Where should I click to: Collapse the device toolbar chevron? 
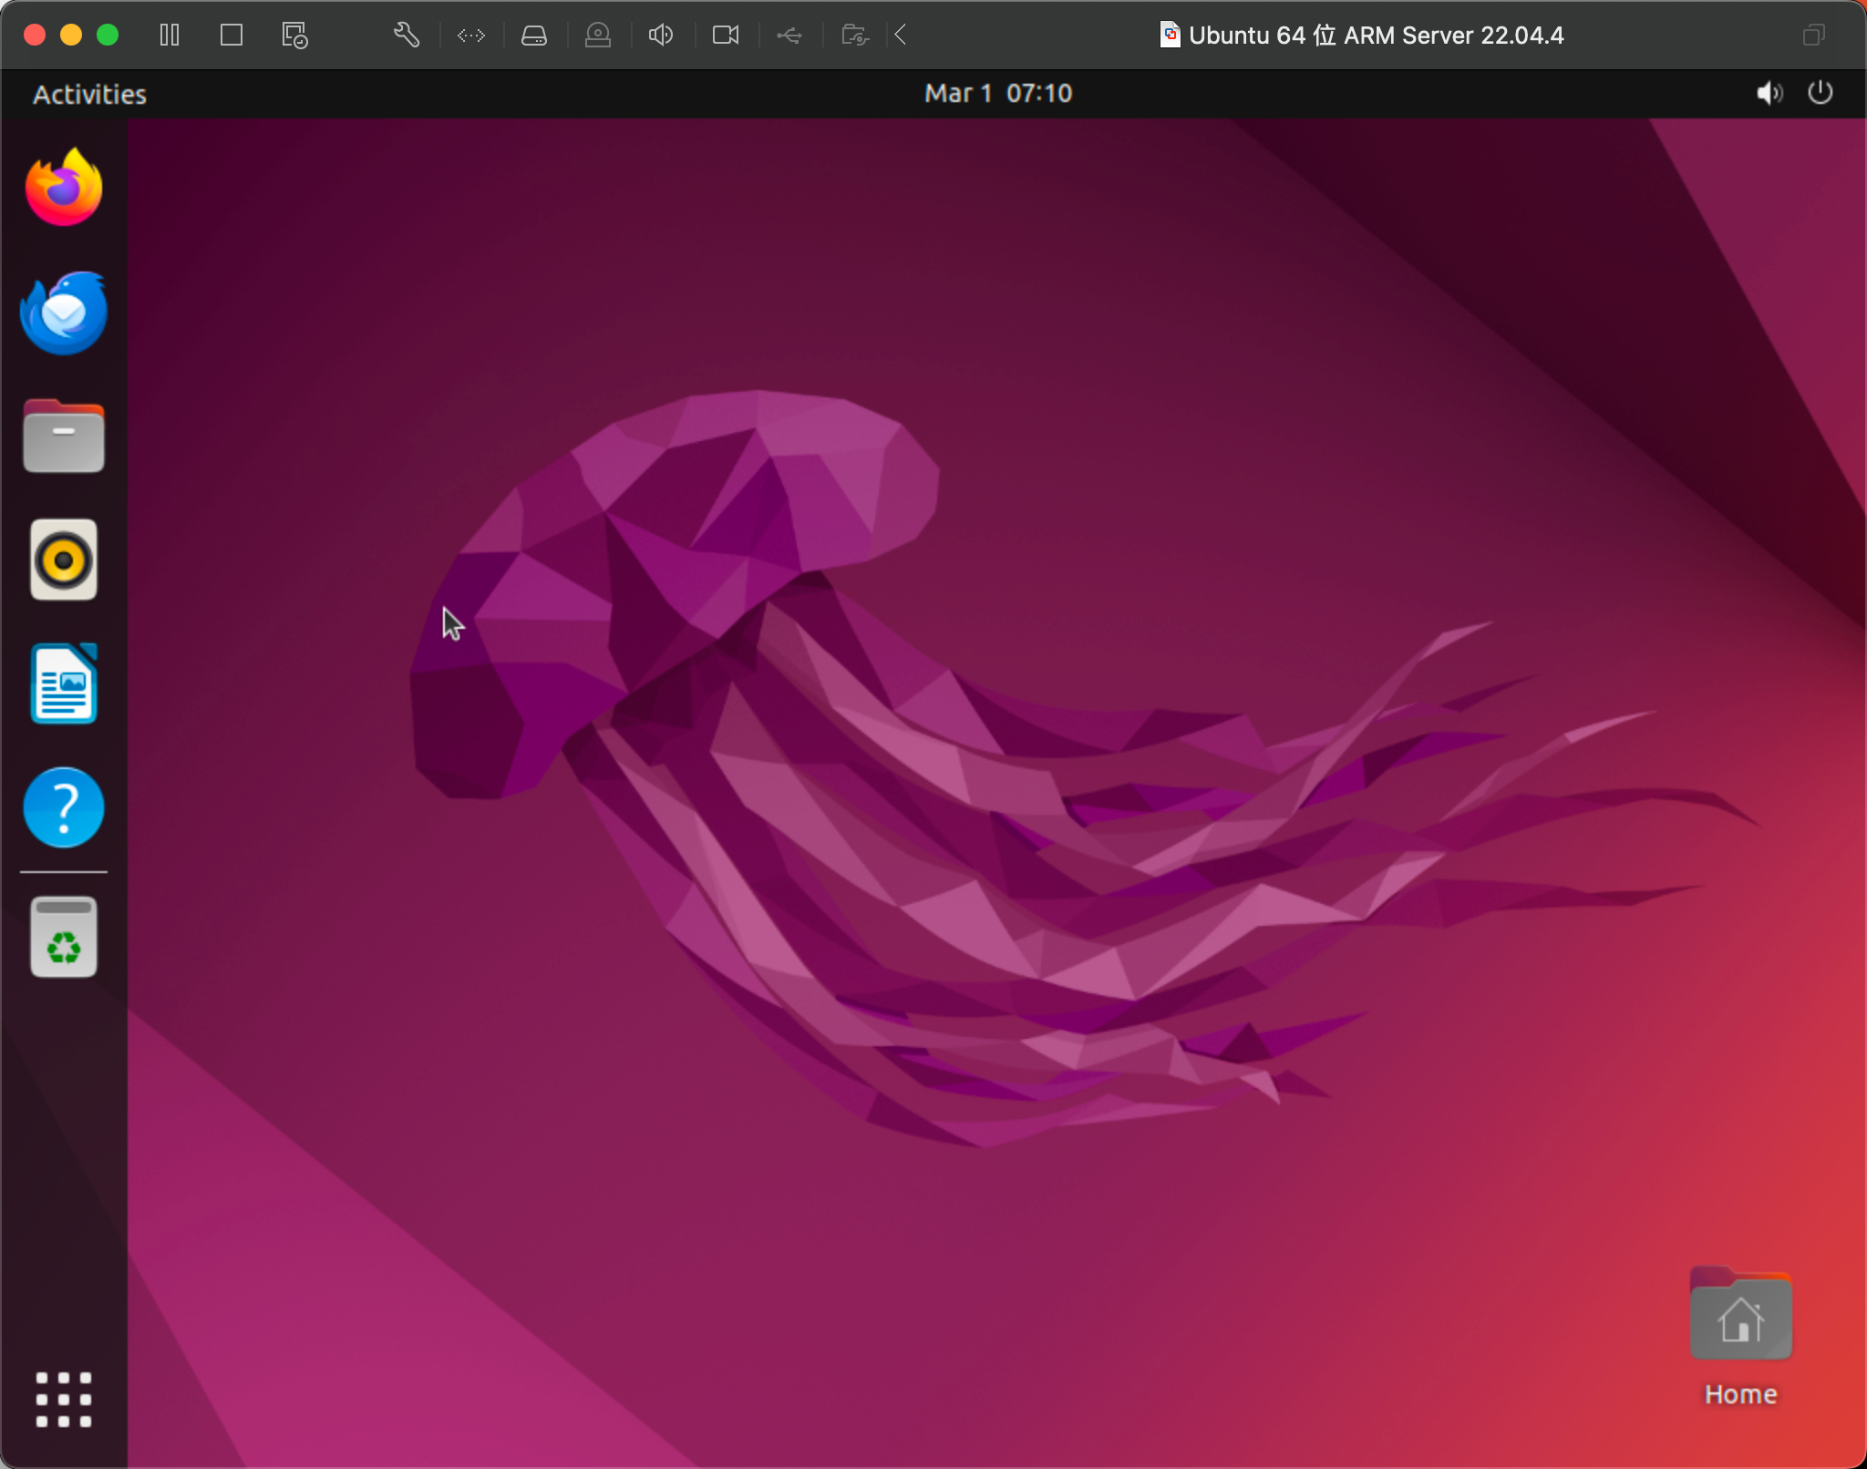pos(901,36)
